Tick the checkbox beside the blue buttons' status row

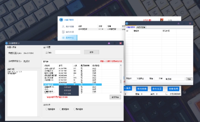point(166,94)
